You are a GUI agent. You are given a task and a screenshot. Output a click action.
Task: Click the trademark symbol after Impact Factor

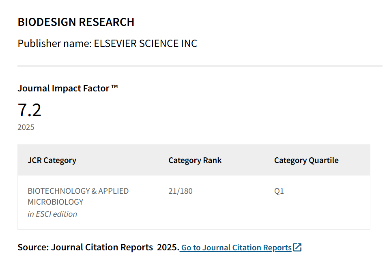point(114,87)
